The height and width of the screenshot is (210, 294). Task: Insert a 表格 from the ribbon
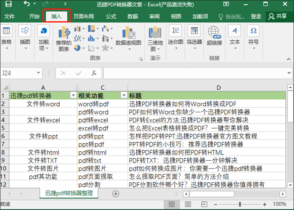[7, 38]
